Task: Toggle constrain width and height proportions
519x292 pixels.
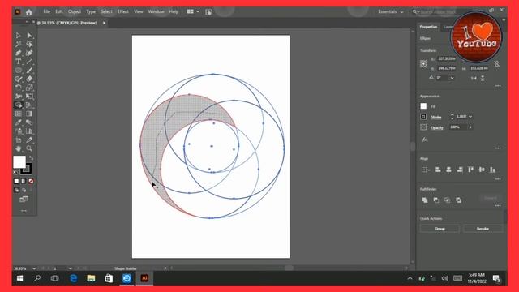Action: pyautogui.click(x=497, y=63)
